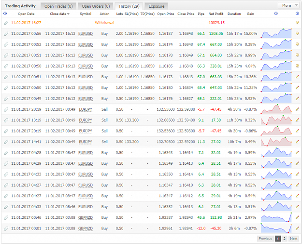302x244 pixels.
Task: Click the pencil icon for the GBPNZD -45.30 trade
Action: click(297, 228)
